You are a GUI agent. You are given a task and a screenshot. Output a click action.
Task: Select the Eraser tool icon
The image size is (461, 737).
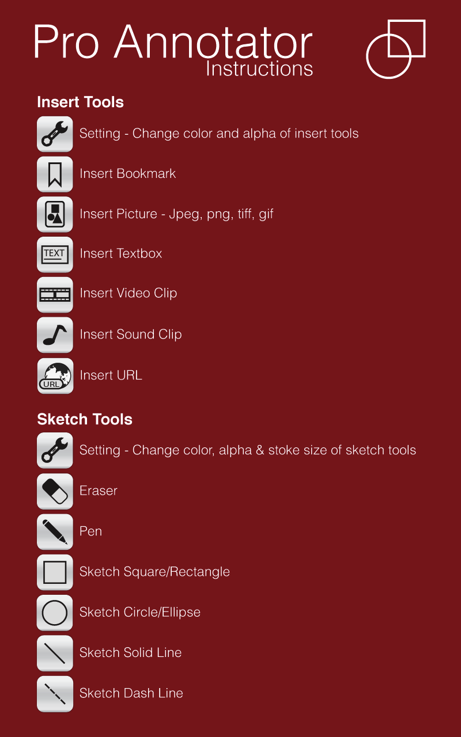coord(55,491)
